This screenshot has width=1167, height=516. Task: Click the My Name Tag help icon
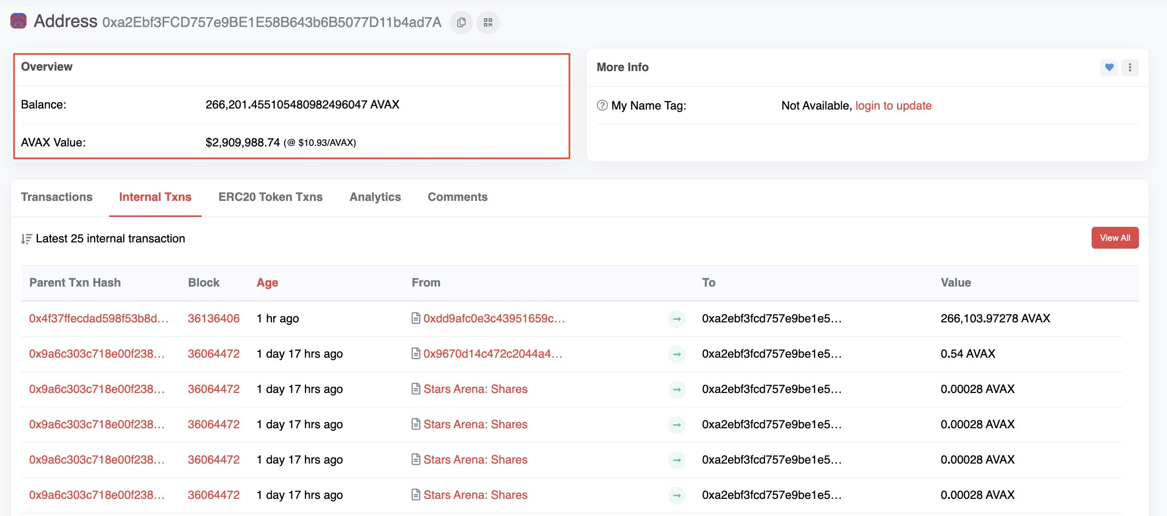pyautogui.click(x=602, y=105)
